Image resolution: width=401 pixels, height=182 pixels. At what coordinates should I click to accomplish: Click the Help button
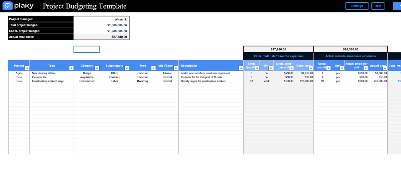pyautogui.click(x=378, y=6)
